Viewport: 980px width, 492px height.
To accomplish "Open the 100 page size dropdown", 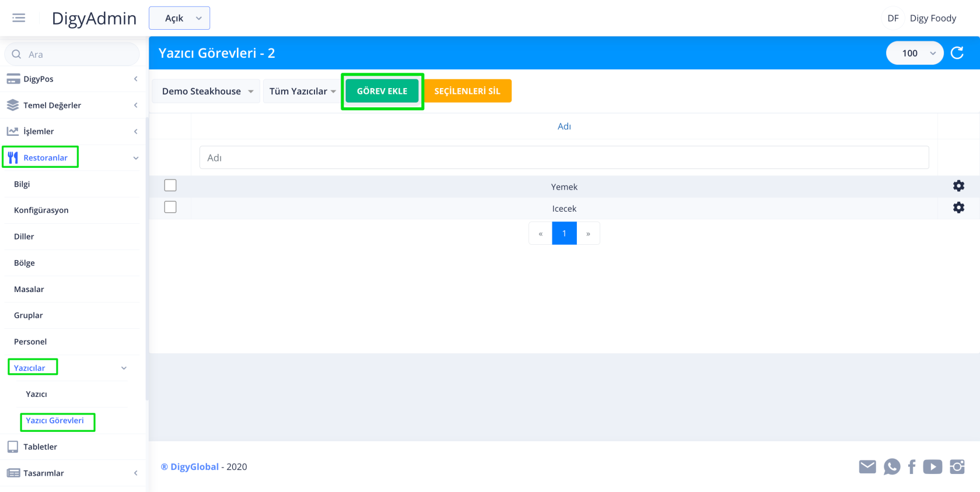I will pyautogui.click(x=914, y=53).
